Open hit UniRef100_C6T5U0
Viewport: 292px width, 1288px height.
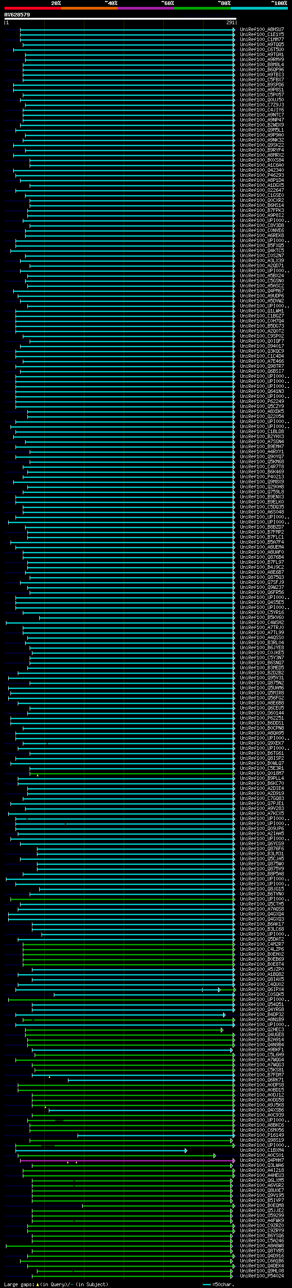[x=261, y=49]
